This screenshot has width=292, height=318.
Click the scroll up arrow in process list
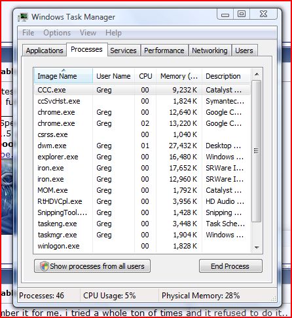(x=257, y=75)
